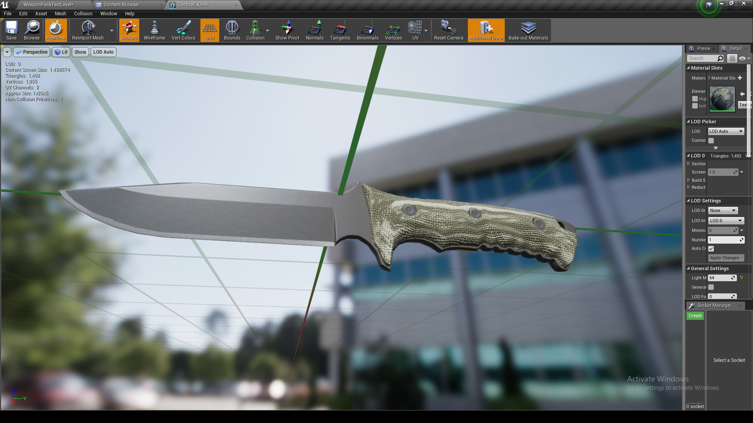Screen dimensions: 753x423
Task: Open the LOD Auto dropdown in LOD Picker
Action: [726, 131]
